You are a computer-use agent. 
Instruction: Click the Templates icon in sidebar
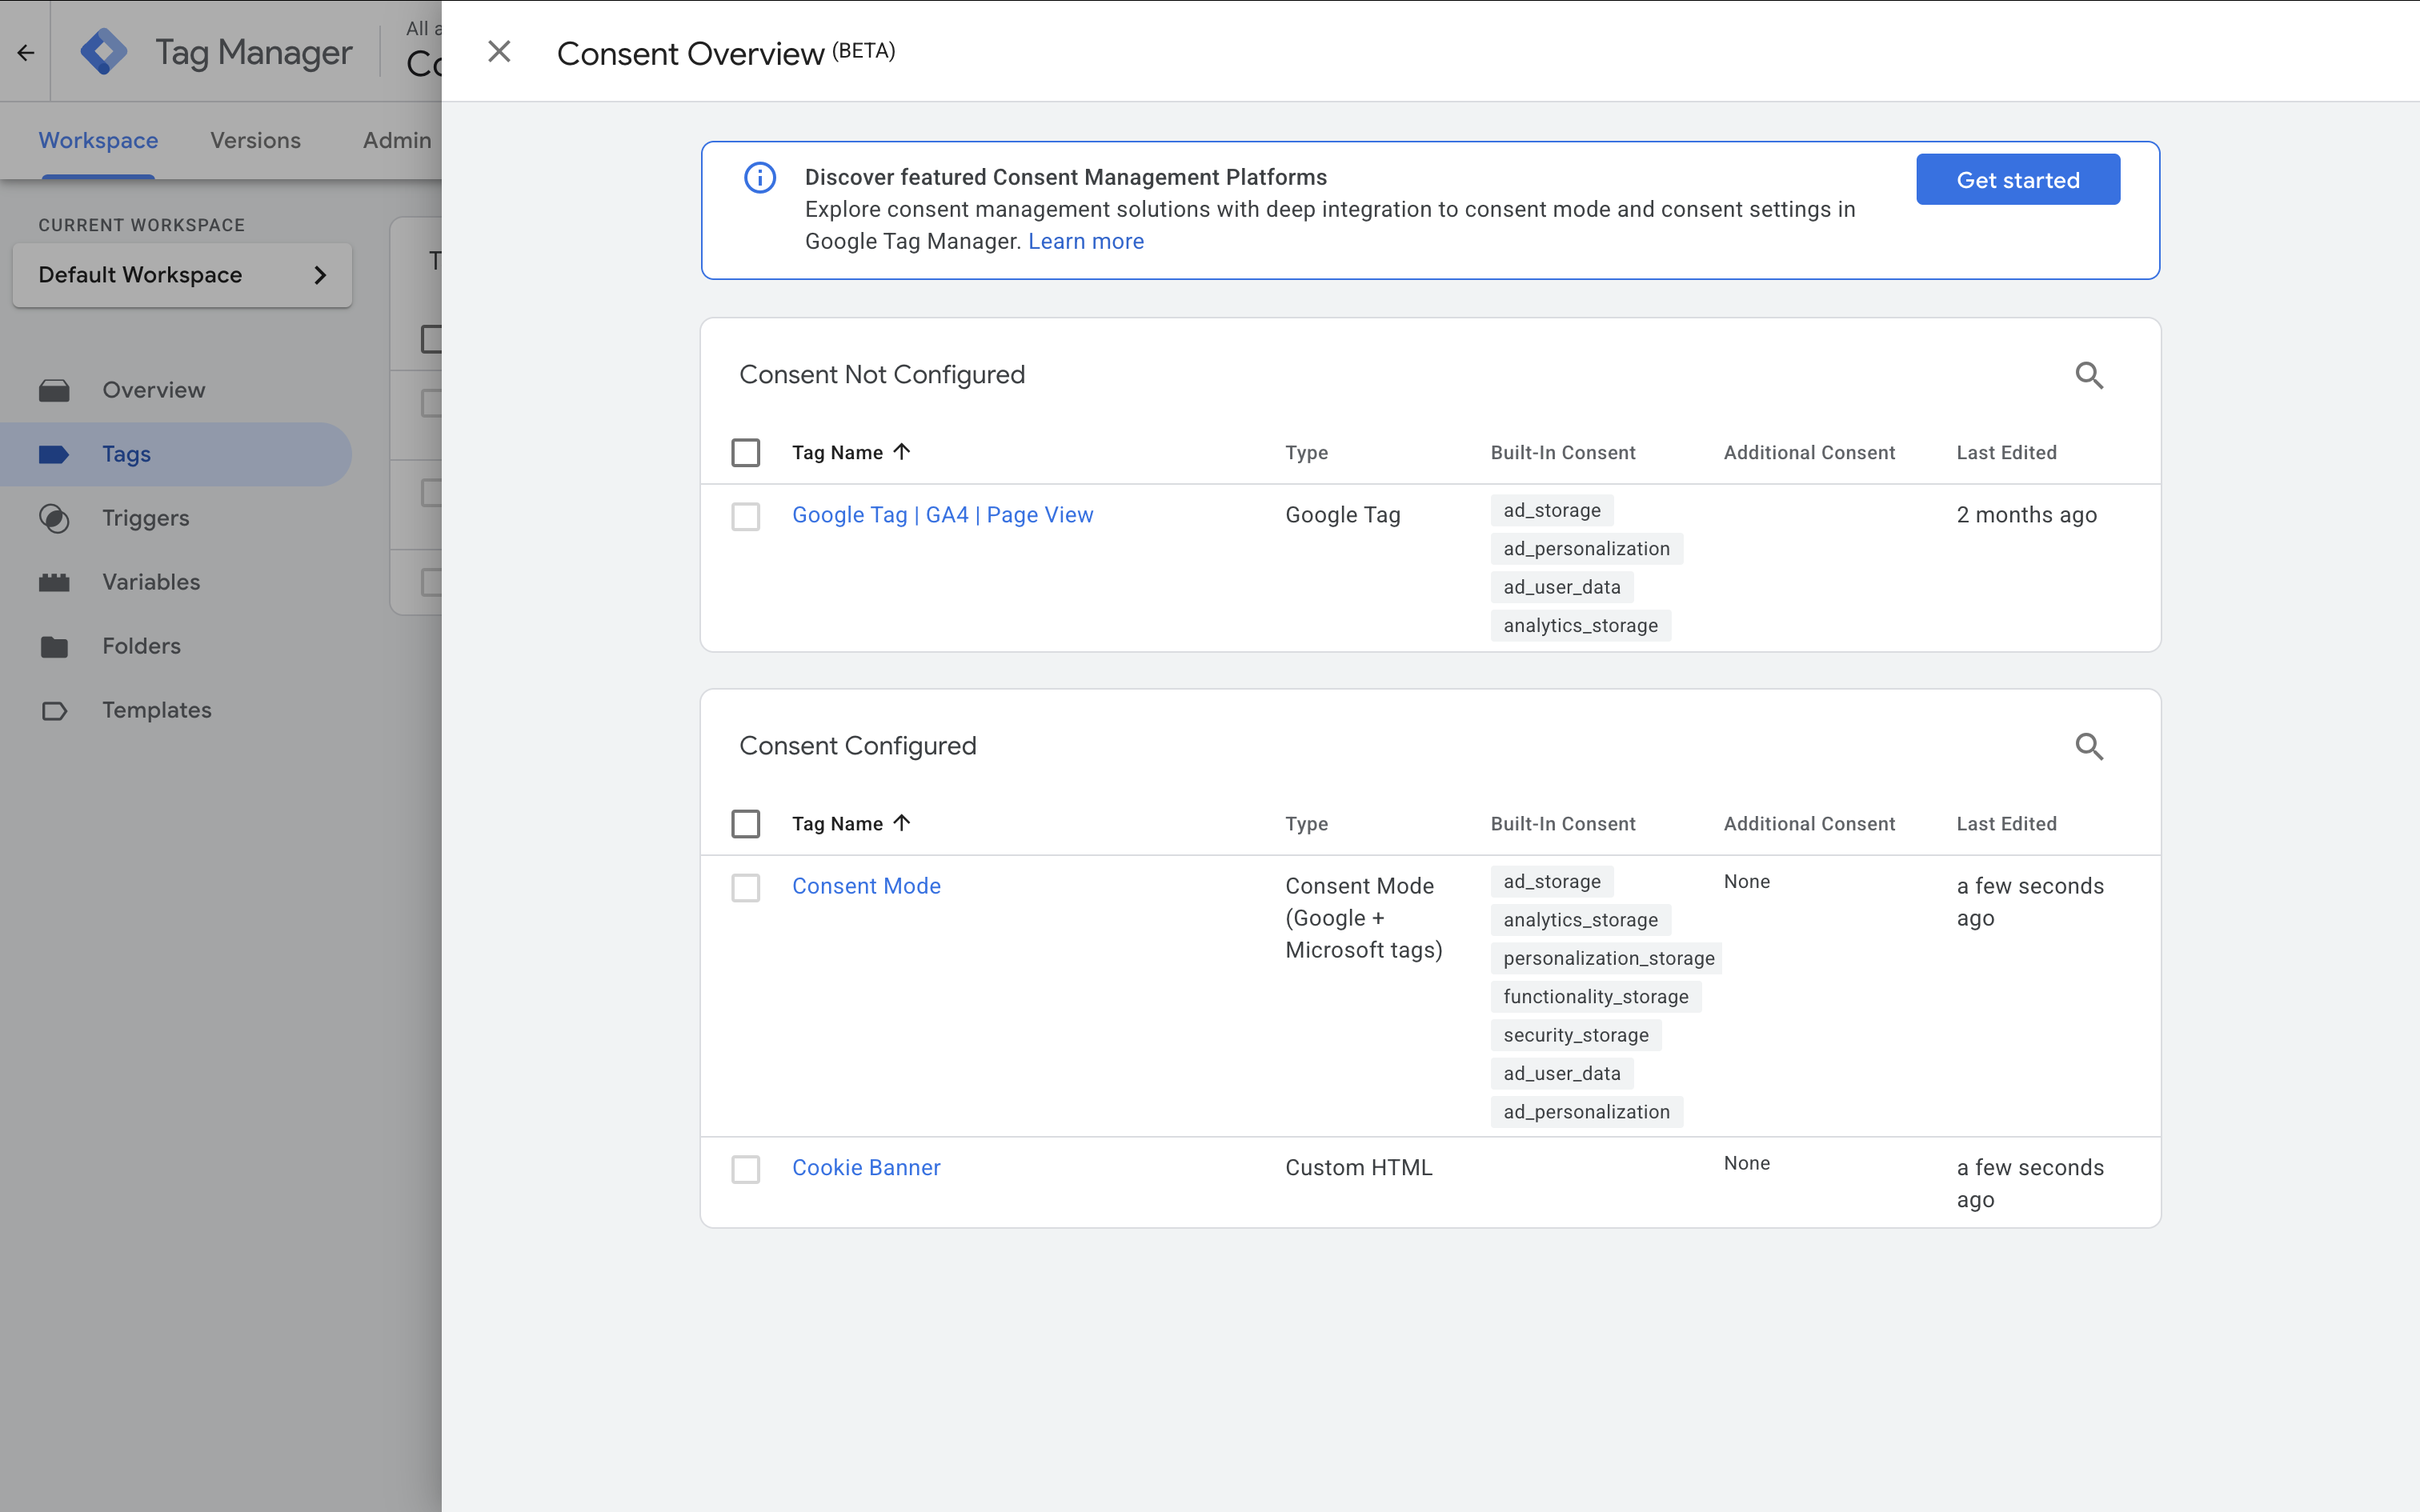[54, 710]
